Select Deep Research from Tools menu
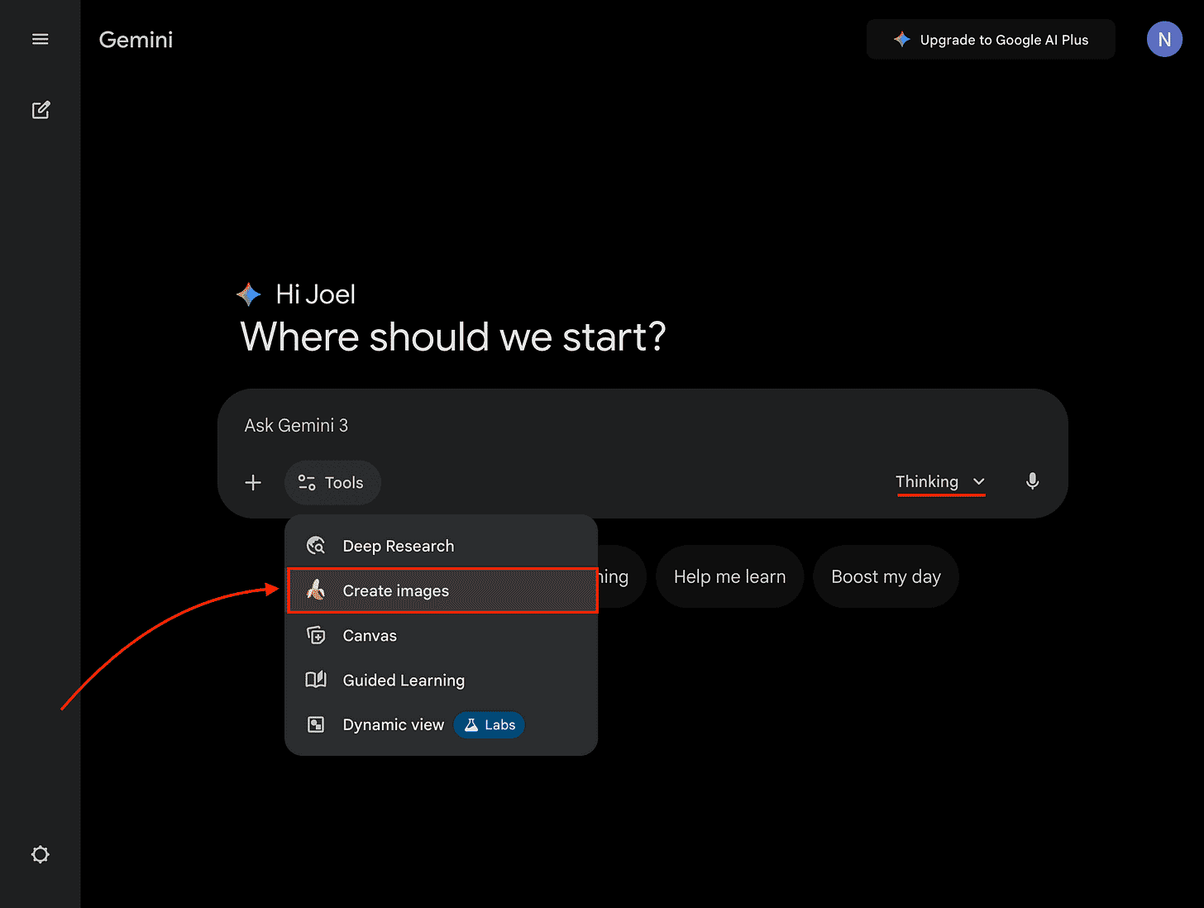The height and width of the screenshot is (908, 1204). pos(442,546)
